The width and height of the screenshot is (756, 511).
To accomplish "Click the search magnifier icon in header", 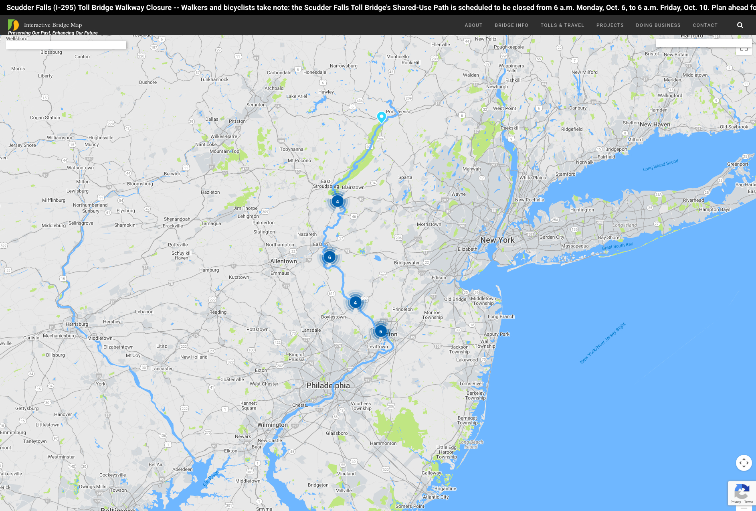I will (x=740, y=25).
